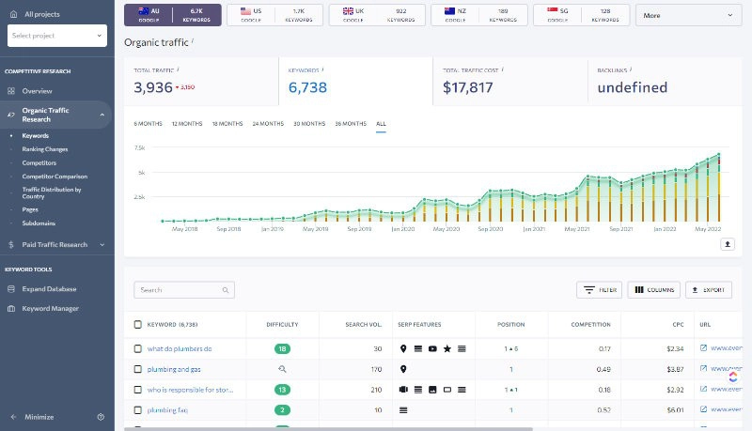
Task: Select the ALL chart range tab
Action: tap(381, 124)
